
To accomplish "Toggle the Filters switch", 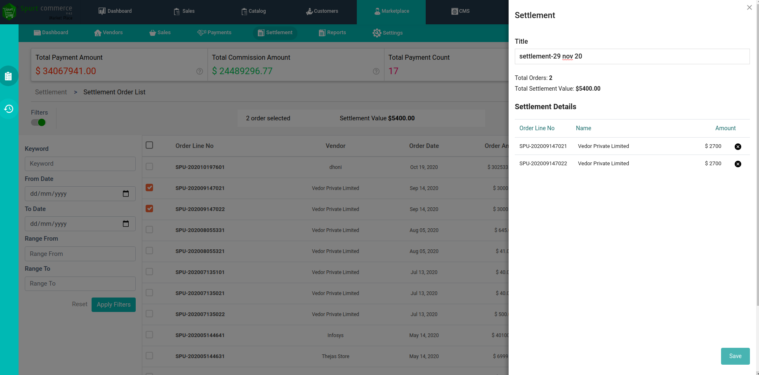I will pyautogui.click(x=38, y=122).
